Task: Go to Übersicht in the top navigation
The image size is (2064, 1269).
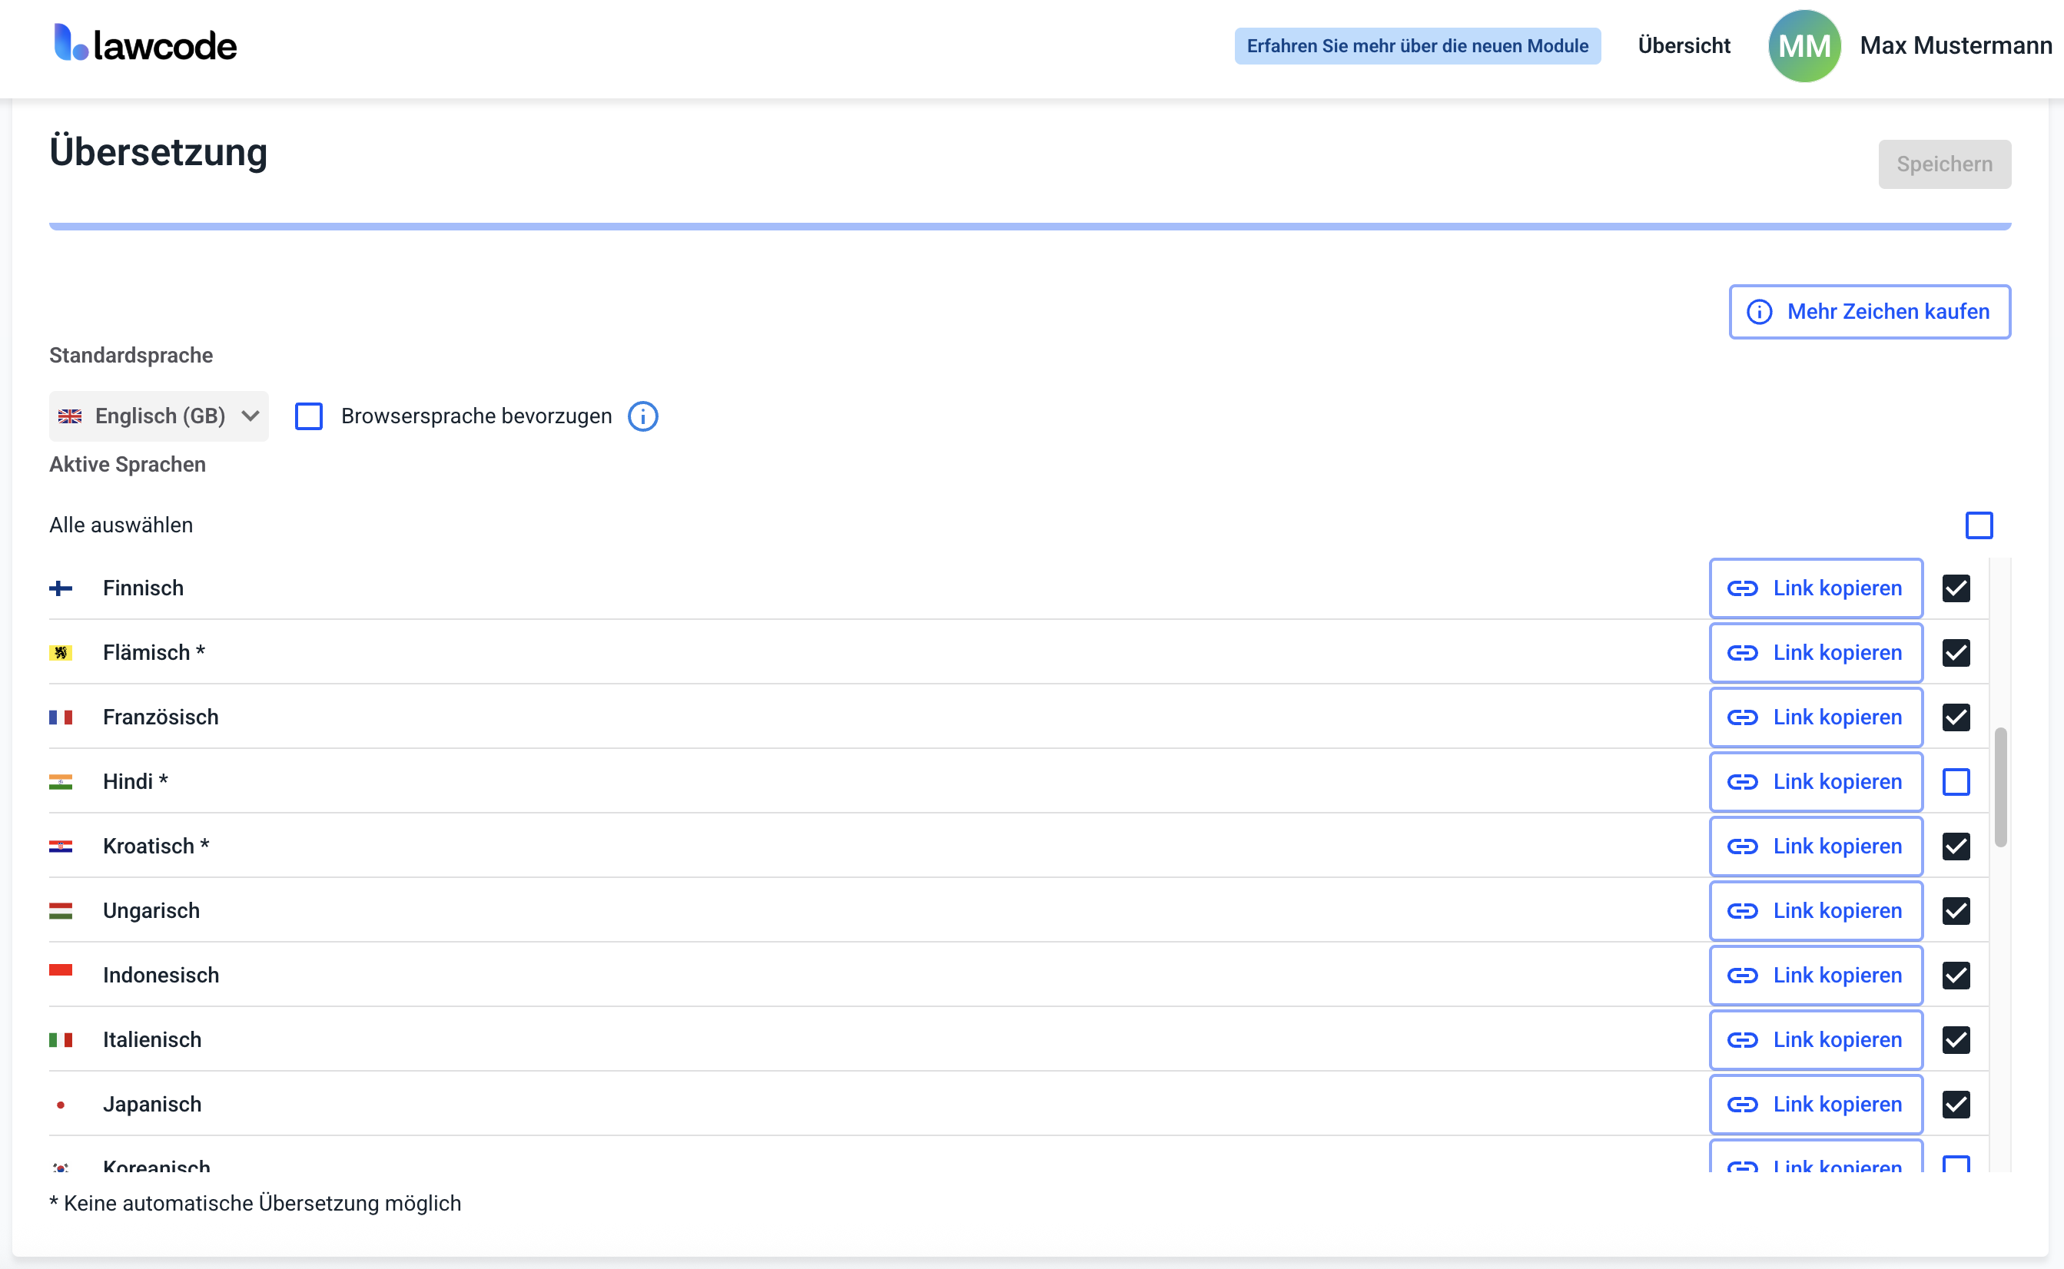Action: (x=1684, y=45)
